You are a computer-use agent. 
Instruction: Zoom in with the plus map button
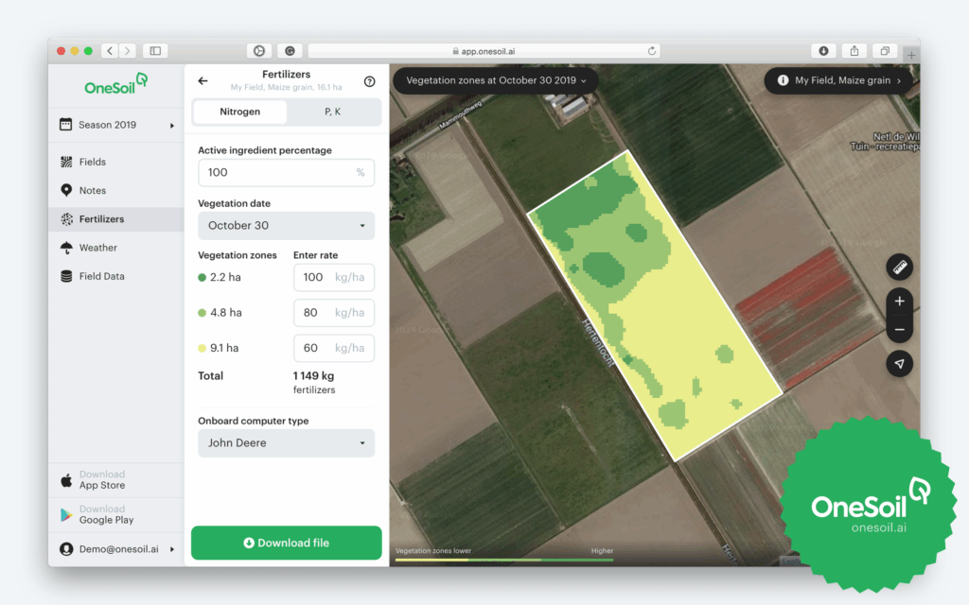click(x=899, y=302)
